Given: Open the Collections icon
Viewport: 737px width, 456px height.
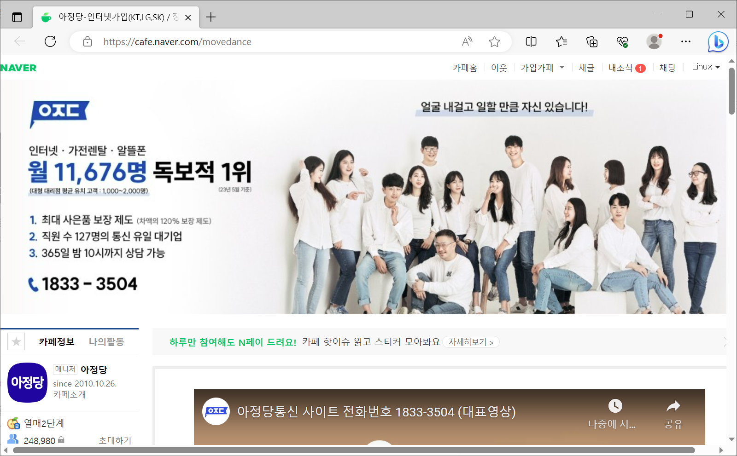Looking at the screenshot, I should pos(592,41).
